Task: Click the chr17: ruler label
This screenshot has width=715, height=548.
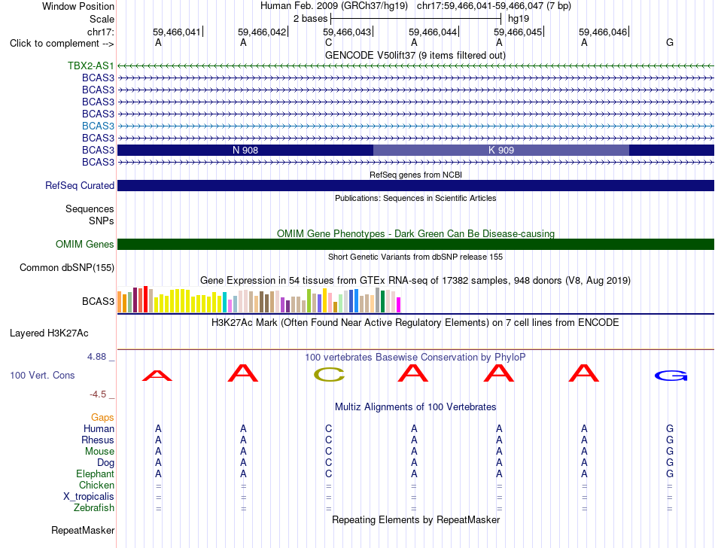Action: pyautogui.click(x=100, y=32)
